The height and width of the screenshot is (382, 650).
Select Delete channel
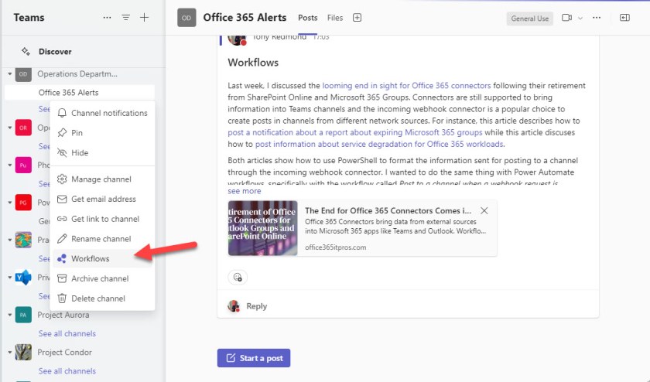coord(102,298)
